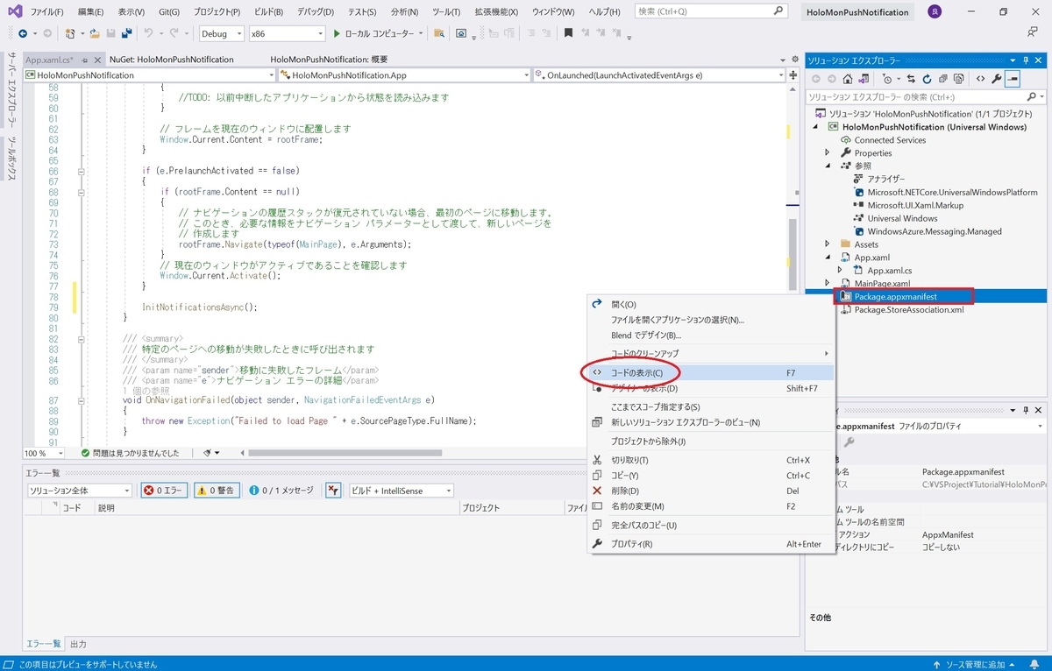Click Sync with Active Document icon
The width and height of the screenshot is (1052, 671).
[x=911, y=79]
